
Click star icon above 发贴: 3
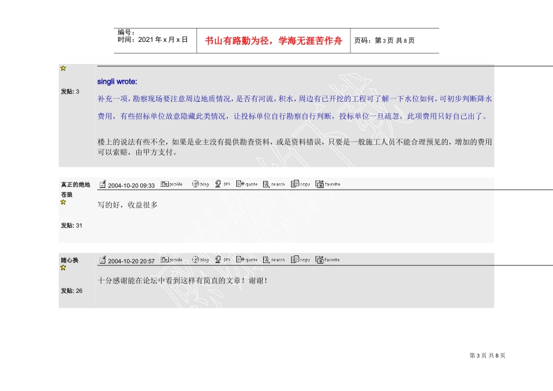click(x=63, y=69)
